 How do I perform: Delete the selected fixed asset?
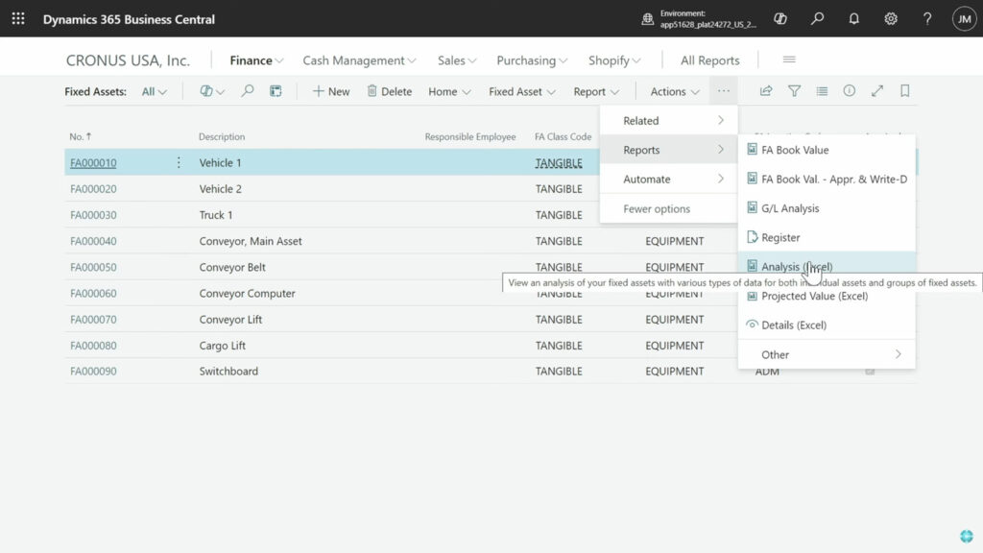390,91
